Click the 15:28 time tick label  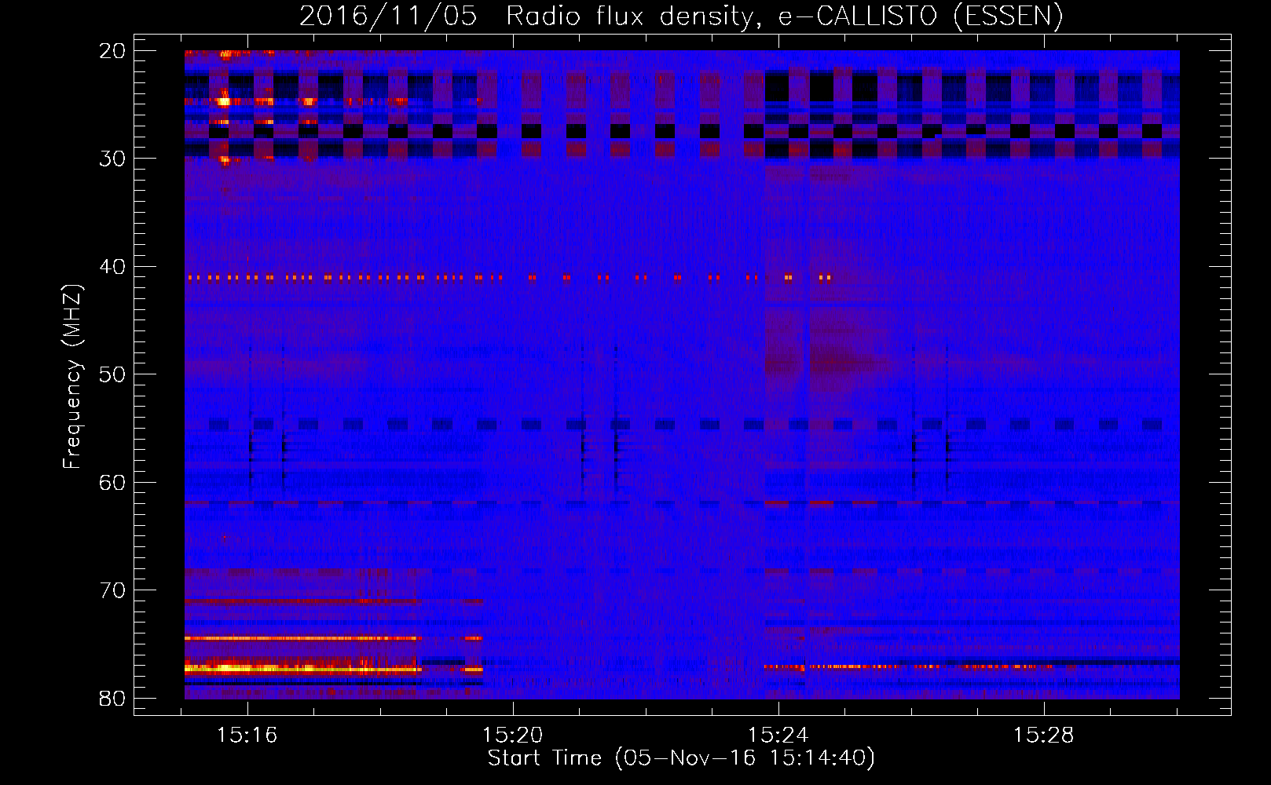1044,736
